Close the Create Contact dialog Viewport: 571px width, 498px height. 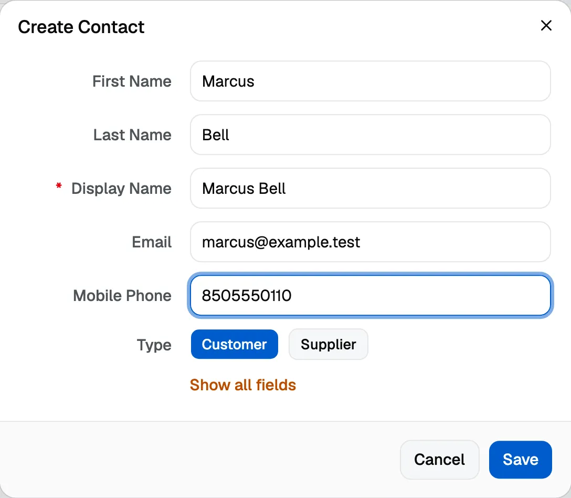[546, 26]
